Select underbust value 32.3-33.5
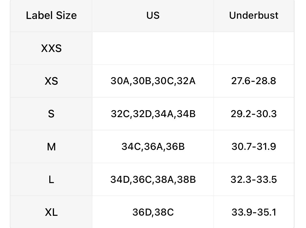Image resolution: width=306 pixels, height=228 pixels. click(x=254, y=179)
